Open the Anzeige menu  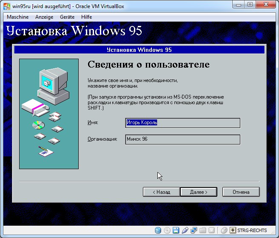(44, 17)
